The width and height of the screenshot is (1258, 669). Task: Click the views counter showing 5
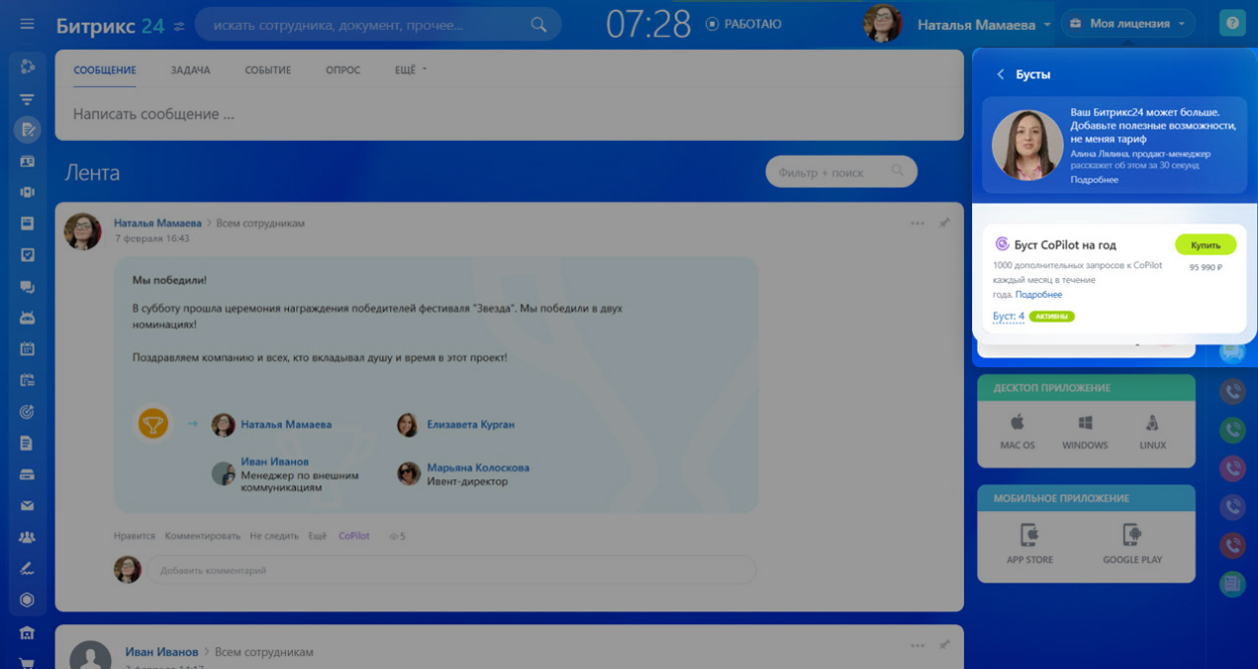(397, 536)
